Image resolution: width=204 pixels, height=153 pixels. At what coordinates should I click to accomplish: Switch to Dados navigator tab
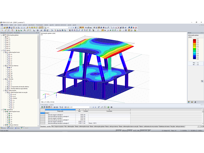coord(3,128)
